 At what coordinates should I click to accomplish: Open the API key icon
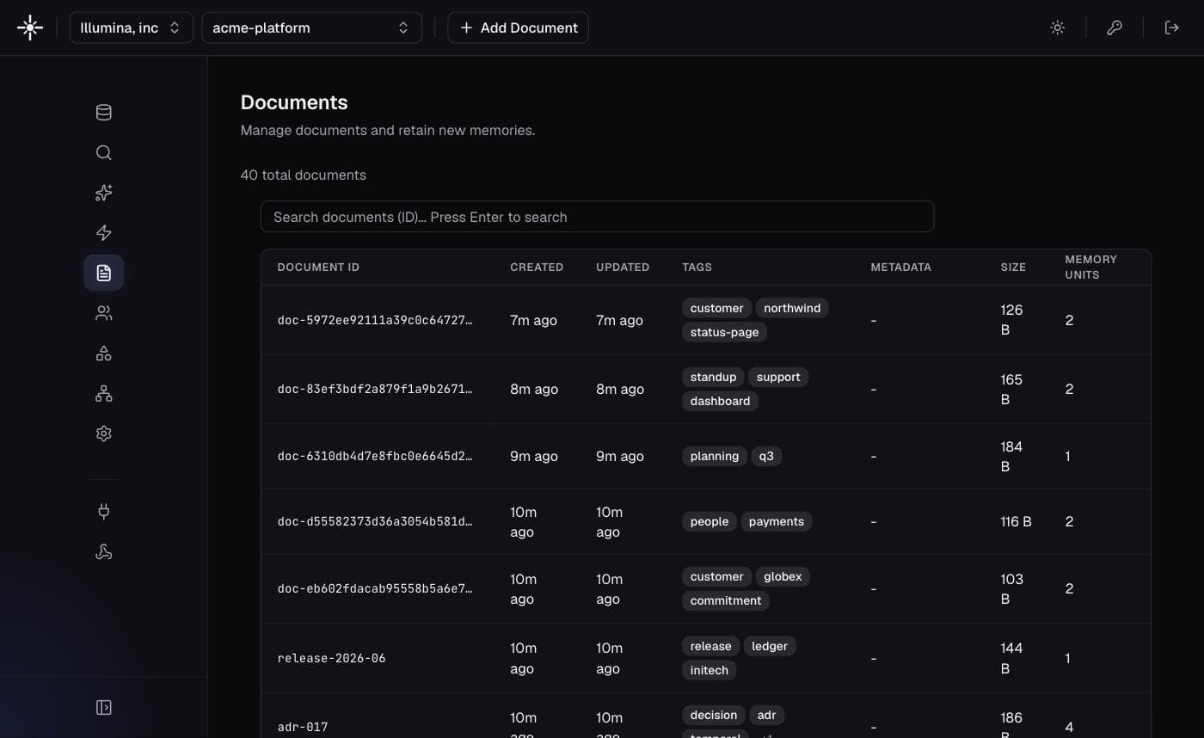click(1115, 28)
